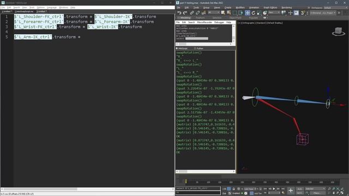This screenshot has height=196, width=349.
Task: Click the Select and Place tool icon
Action: coord(265,13)
